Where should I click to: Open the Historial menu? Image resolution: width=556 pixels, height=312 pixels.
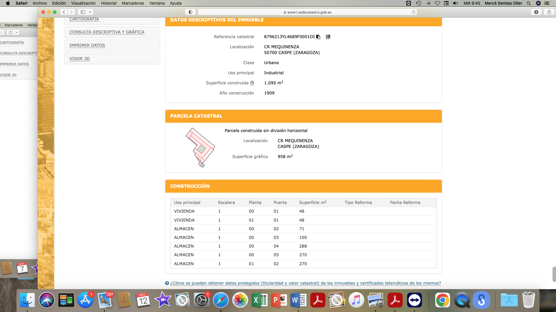click(109, 3)
